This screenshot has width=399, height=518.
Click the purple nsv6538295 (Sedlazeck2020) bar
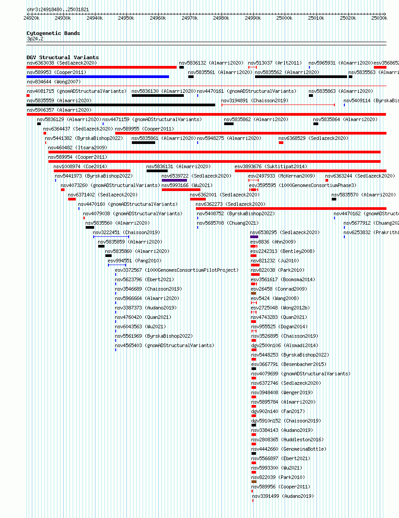[x=254, y=237]
